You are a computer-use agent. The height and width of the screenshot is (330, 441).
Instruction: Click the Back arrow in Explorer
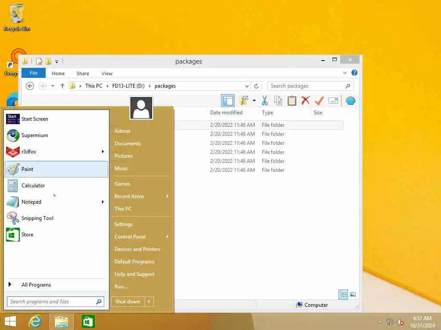coord(30,86)
